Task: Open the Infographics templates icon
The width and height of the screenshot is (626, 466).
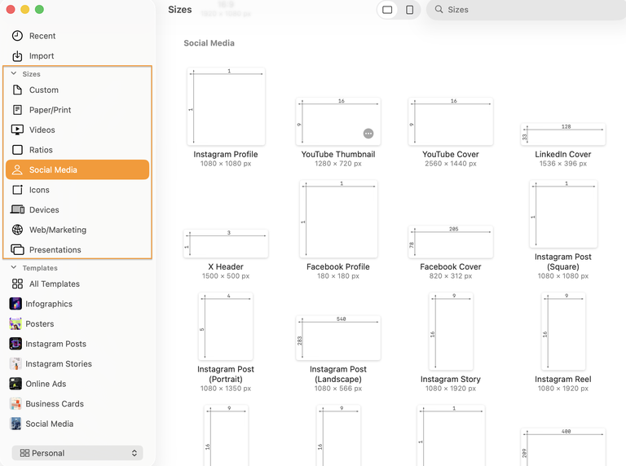Action: click(x=15, y=304)
